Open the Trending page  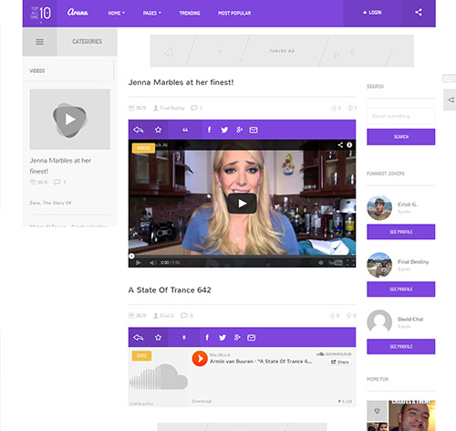tap(190, 13)
